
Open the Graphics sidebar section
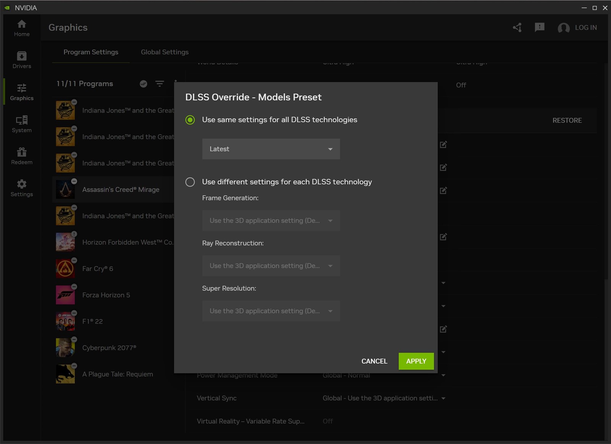[22, 92]
